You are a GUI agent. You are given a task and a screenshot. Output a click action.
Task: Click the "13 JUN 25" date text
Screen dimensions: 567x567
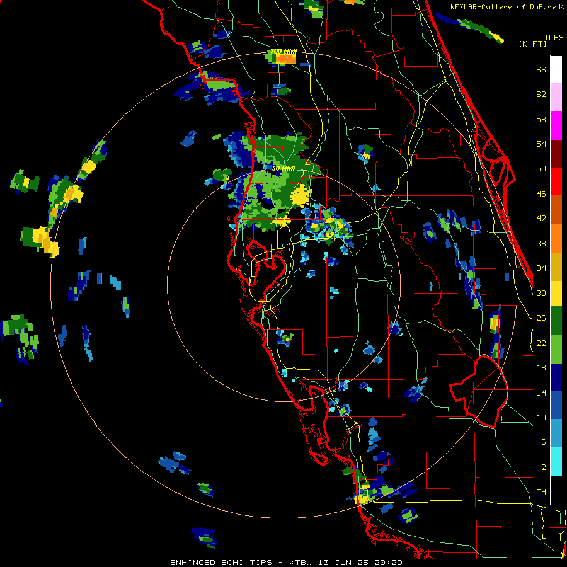point(344,563)
